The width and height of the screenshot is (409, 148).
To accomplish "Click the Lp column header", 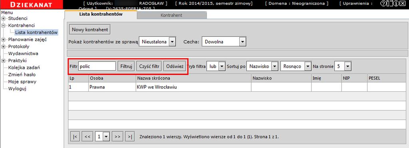I will pos(78,78).
